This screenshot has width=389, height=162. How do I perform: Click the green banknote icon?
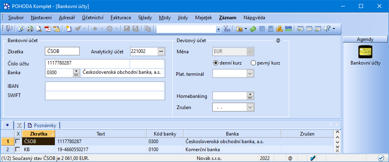pyautogui.click(x=253, y=28)
